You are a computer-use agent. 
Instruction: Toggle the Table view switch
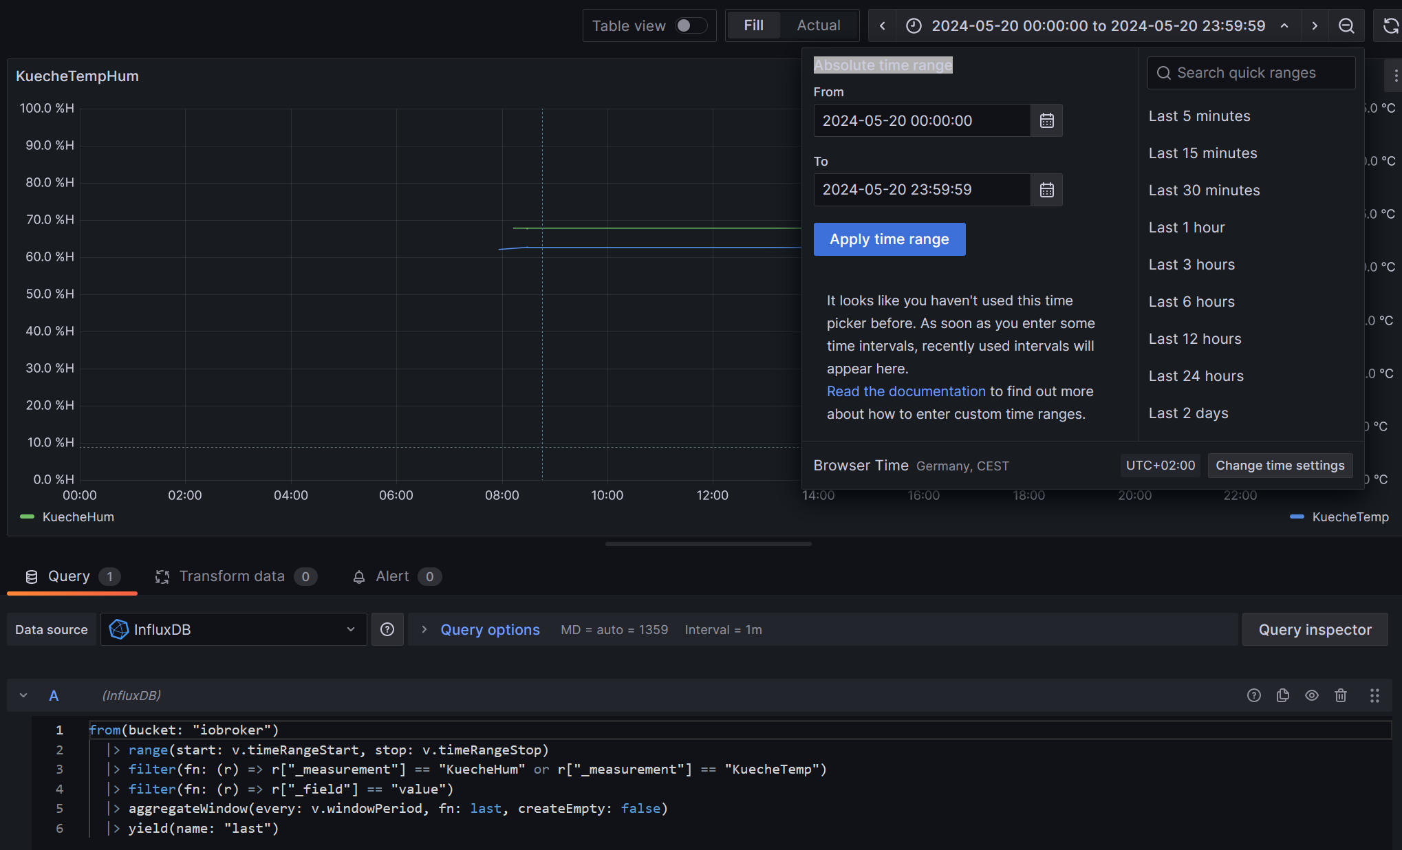[x=691, y=26]
